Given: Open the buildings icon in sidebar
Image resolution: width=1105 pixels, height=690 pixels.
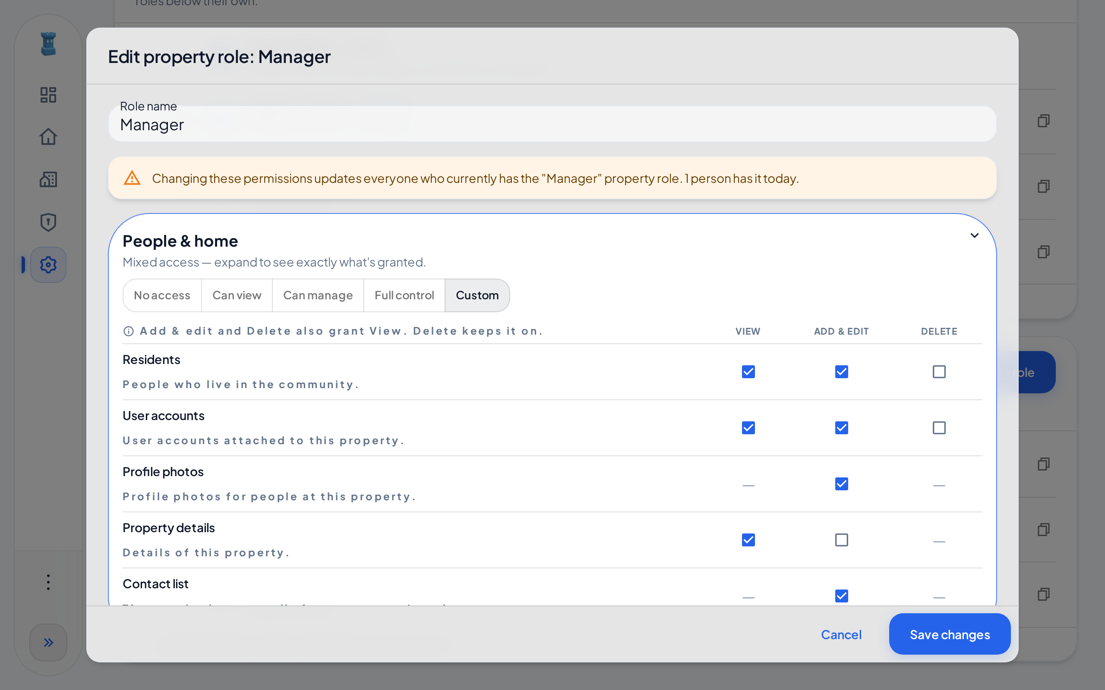Looking at the screenshot, I should click(48, 179).
